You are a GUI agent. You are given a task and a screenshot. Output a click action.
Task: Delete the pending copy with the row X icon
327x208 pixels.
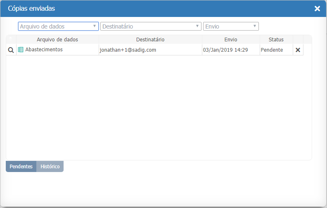pos(298,50)
